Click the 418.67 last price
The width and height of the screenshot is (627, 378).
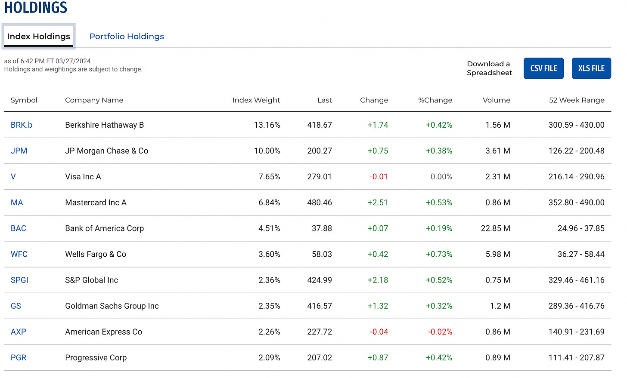[320, 125]
